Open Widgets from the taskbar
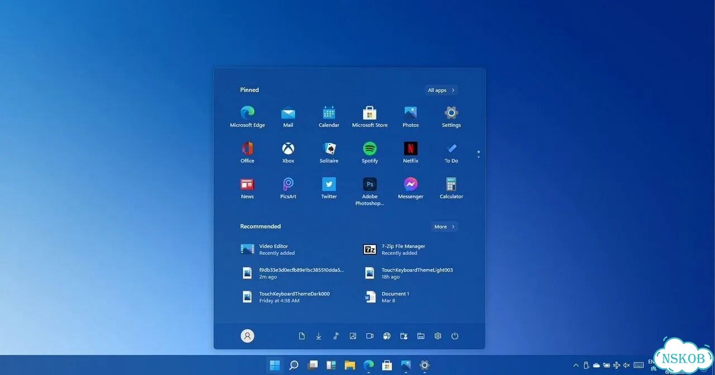The image size is (715, 375). tap(331, 366)
